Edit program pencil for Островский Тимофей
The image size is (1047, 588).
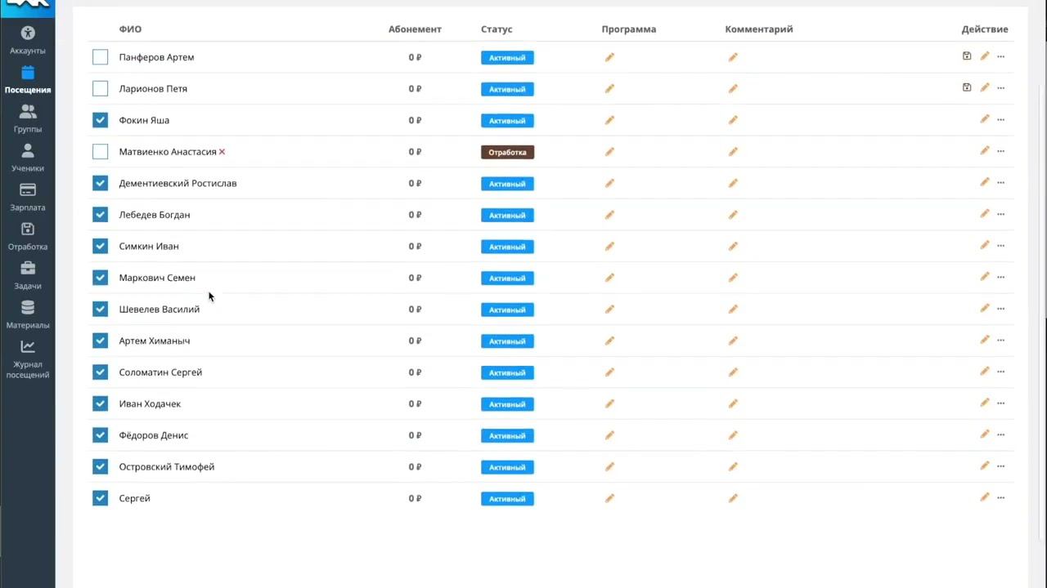609,467
